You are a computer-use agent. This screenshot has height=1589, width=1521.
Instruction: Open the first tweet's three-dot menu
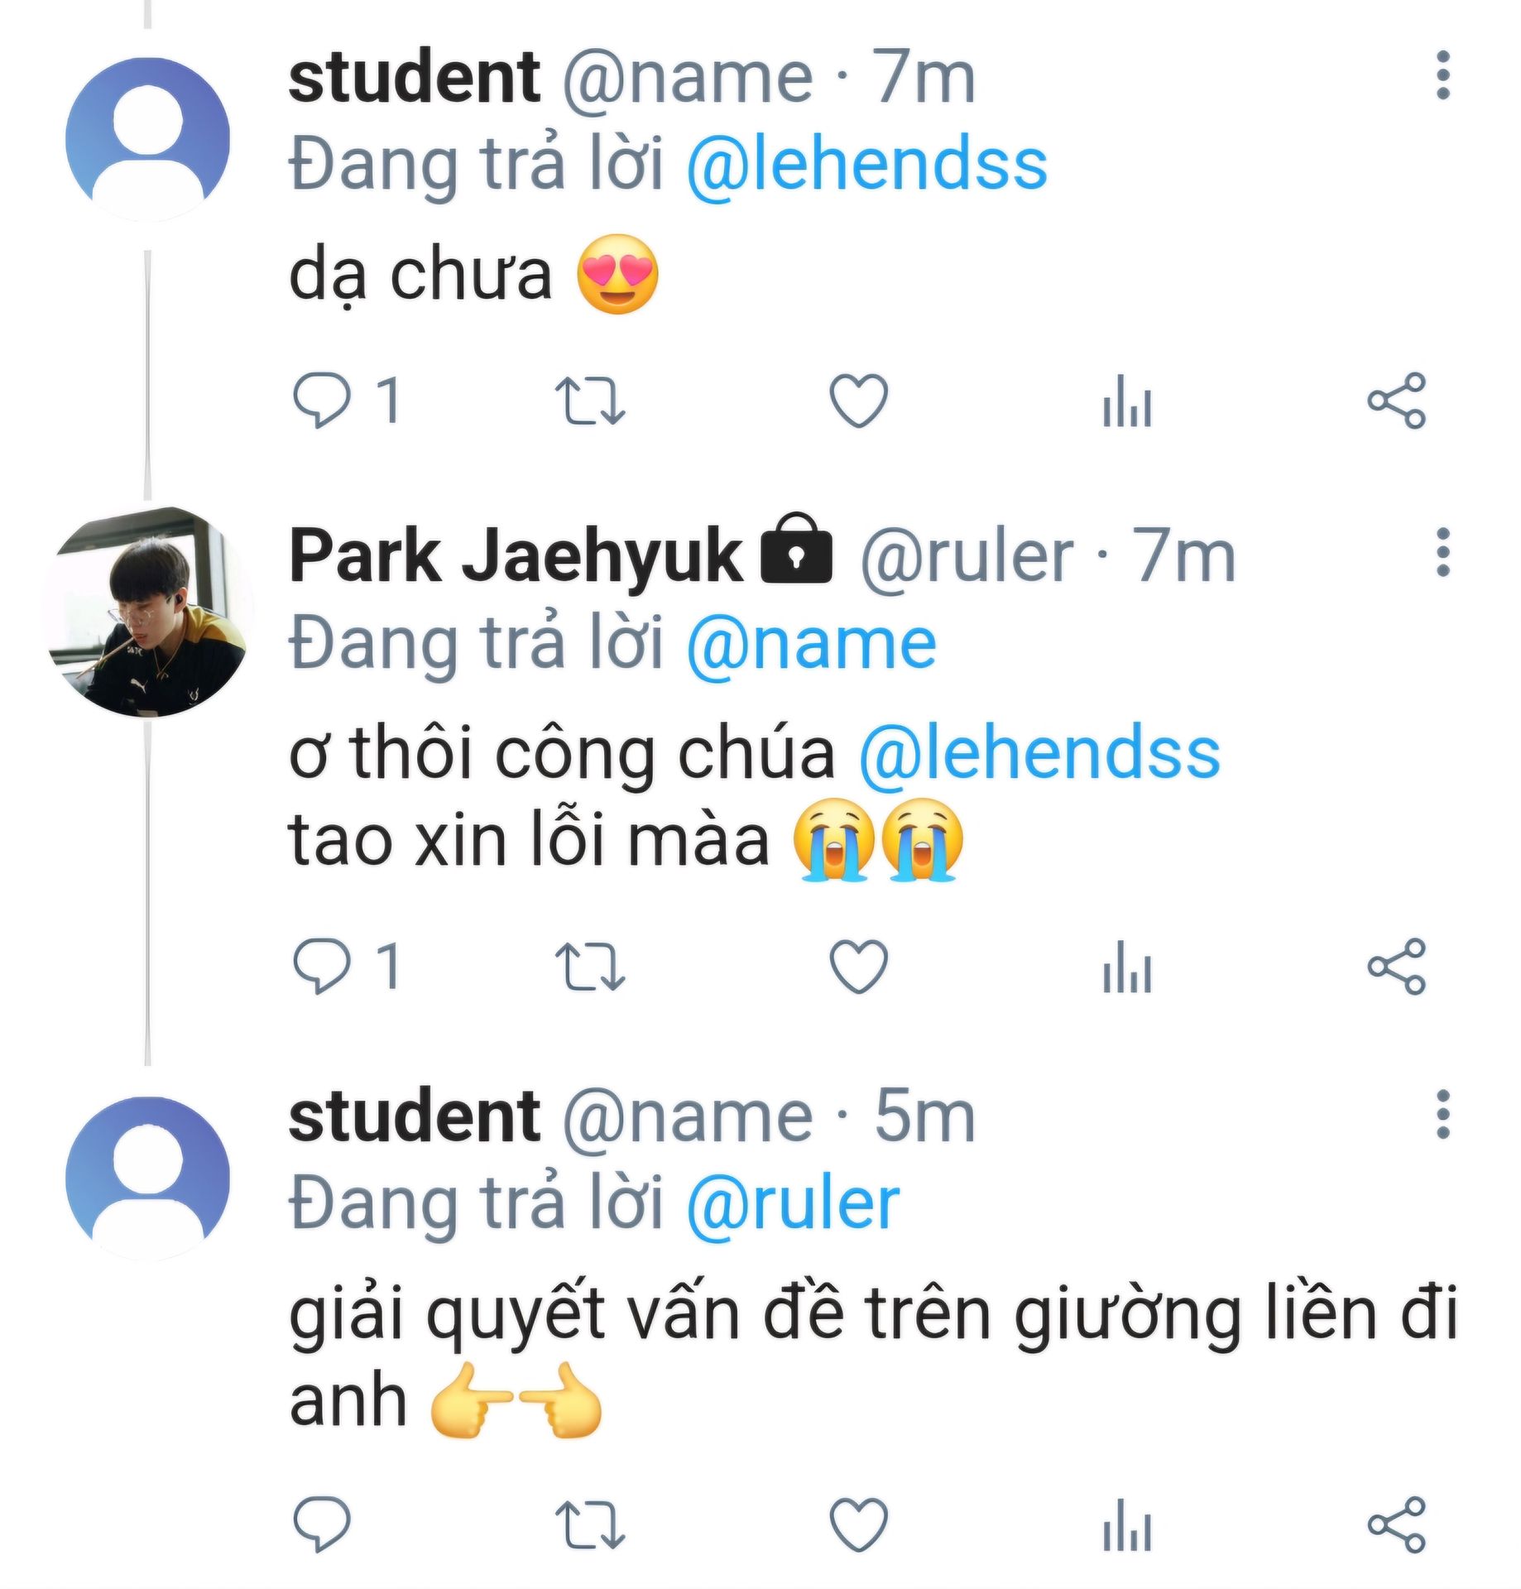(1442, 75)
